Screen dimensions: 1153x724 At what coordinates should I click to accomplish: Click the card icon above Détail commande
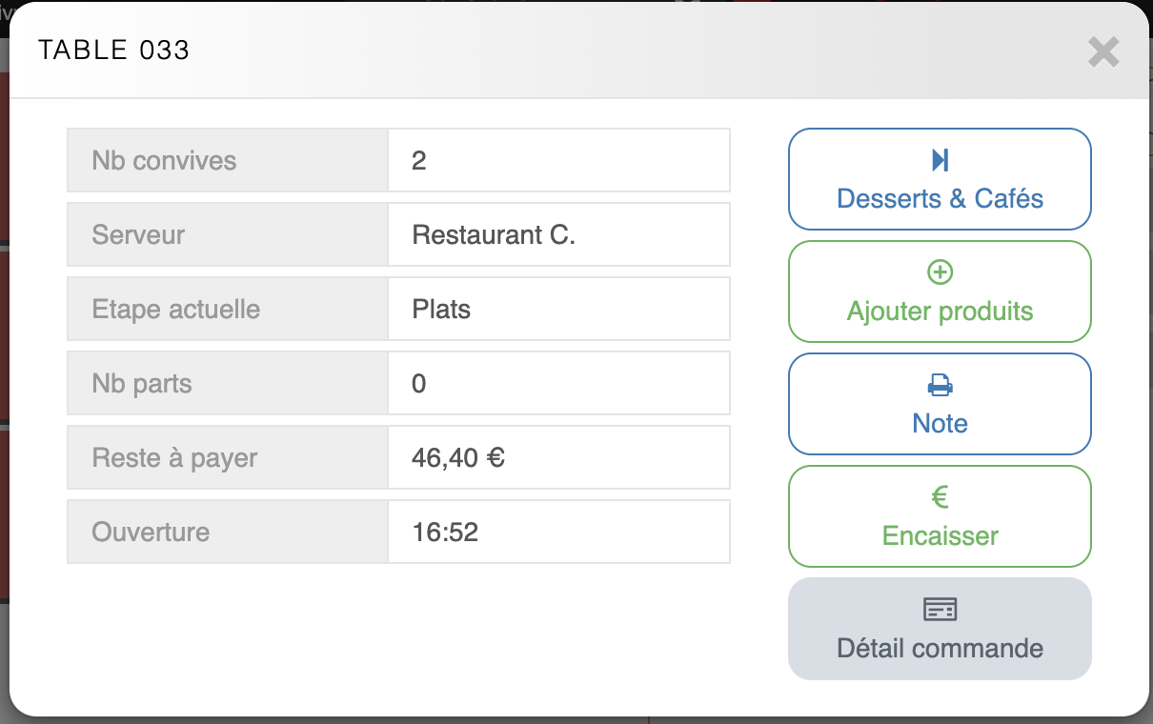tap(940, 610)
